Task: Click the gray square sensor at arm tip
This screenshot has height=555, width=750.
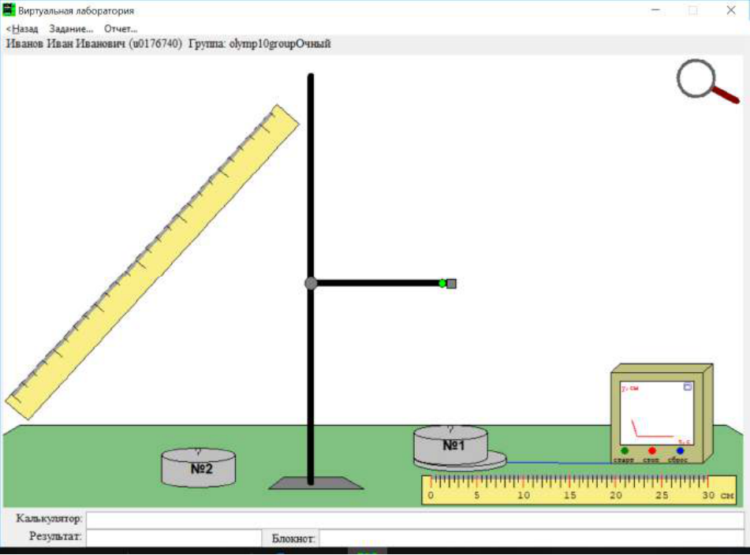Action: pyautogui.click(x=451, y=284)
